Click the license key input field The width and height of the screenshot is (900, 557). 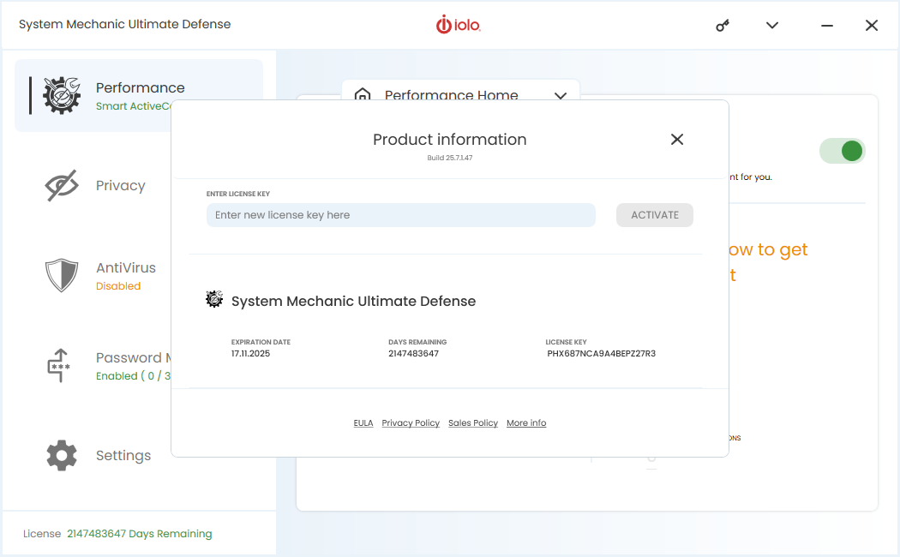pos(400,215)
